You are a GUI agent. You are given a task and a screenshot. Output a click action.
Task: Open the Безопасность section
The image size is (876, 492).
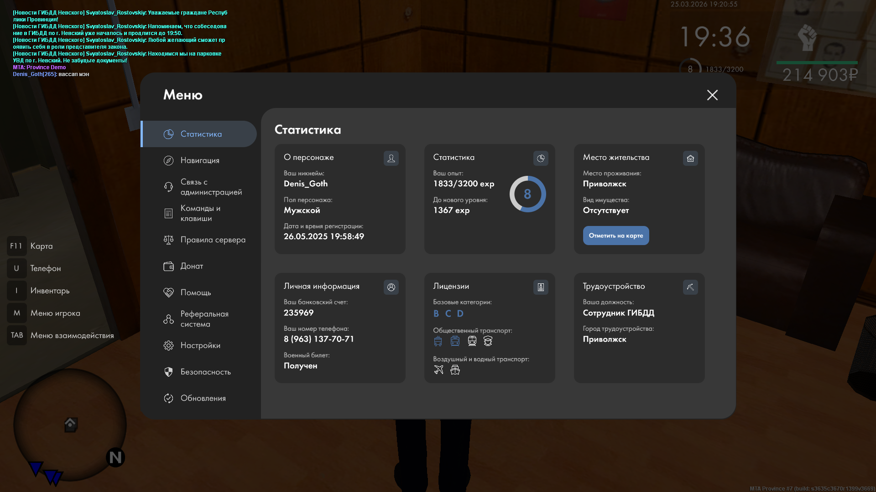click(205, 372)
